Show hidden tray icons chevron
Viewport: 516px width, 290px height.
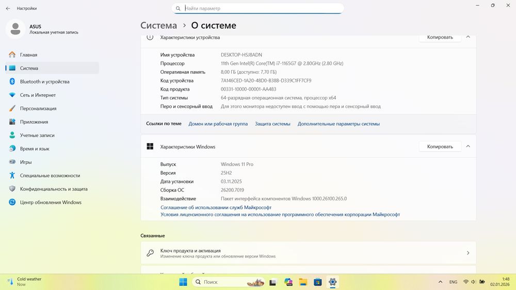coord(440,282)
